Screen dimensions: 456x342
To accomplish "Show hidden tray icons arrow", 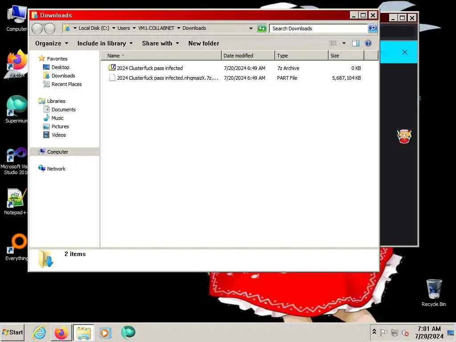I will (374, 332).
